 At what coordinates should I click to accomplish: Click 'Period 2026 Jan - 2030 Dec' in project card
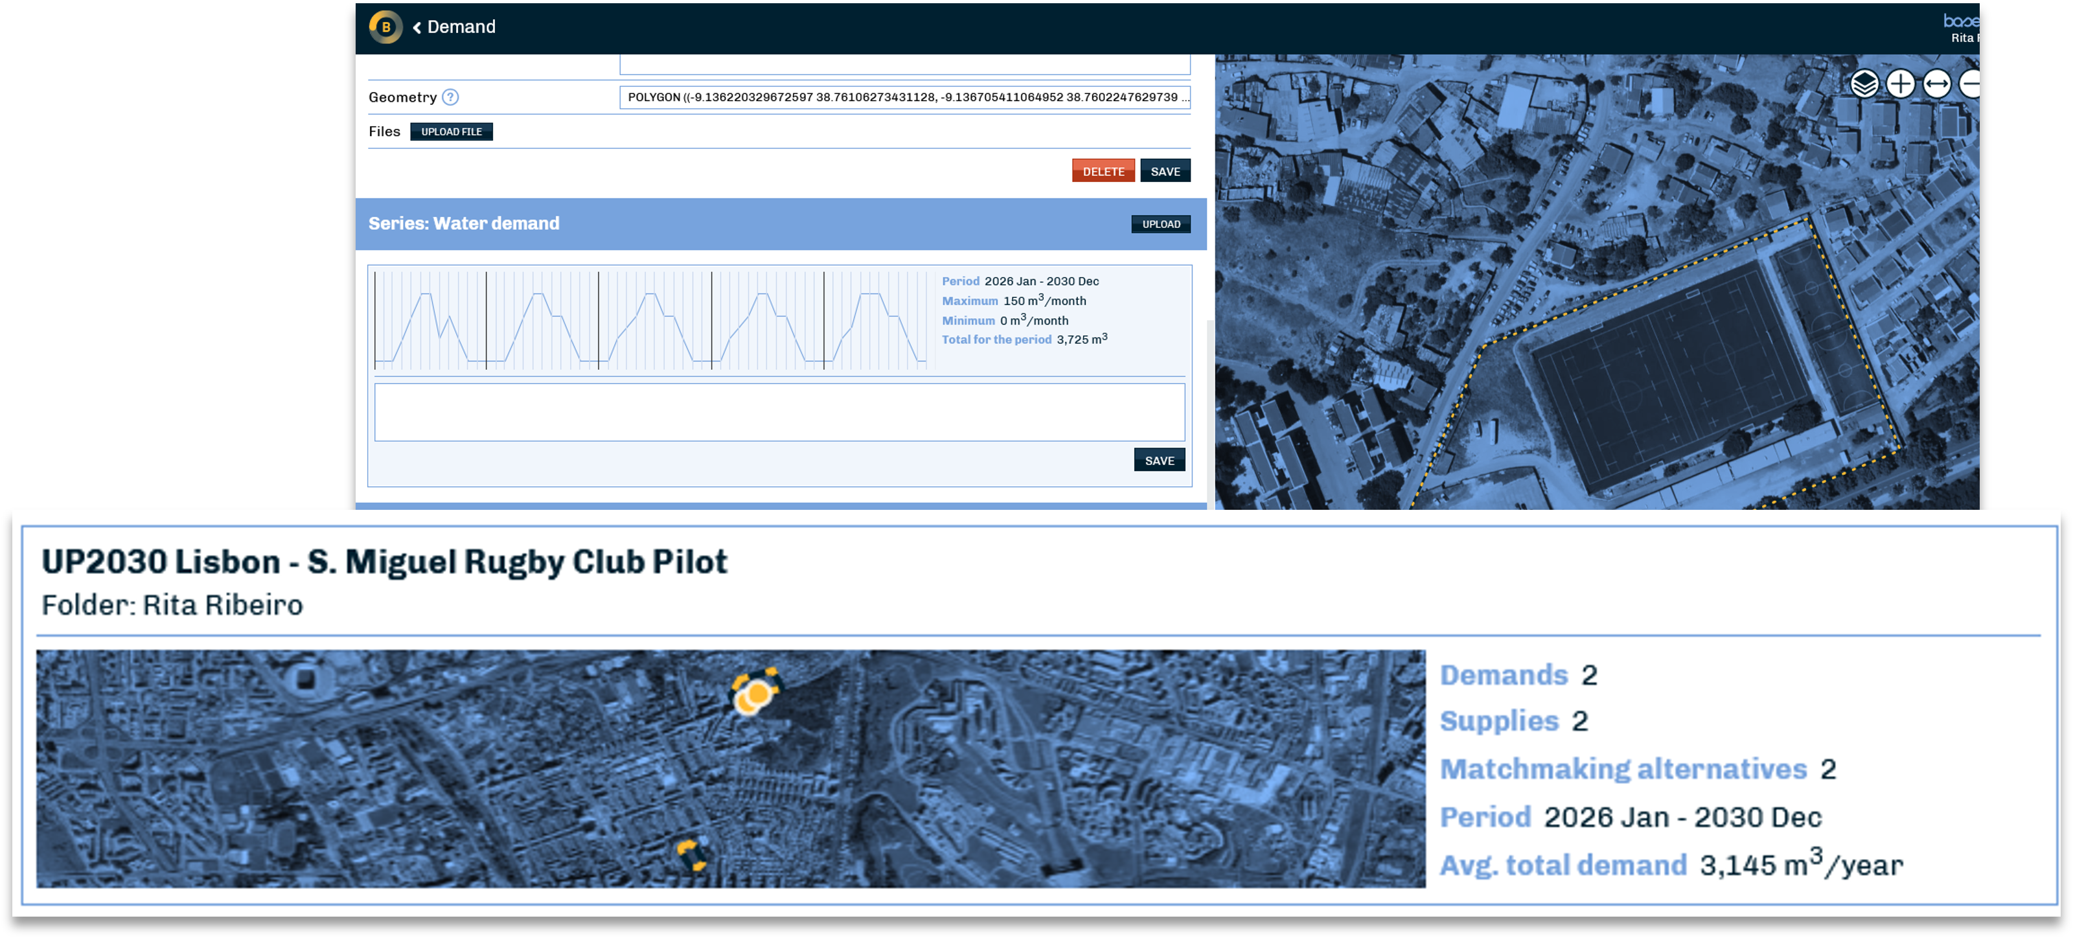click(1631, 818)
